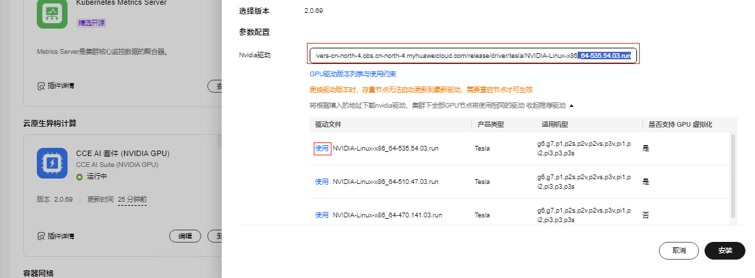The width and height of the screenshot is (755, 278).
Task: Click the 云原生异构计算 section heading
Action: click(50, 123)
